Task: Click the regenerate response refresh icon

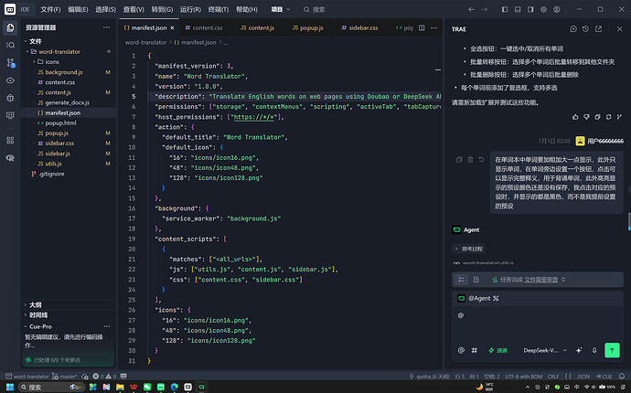Action: [x=608, y=117]
